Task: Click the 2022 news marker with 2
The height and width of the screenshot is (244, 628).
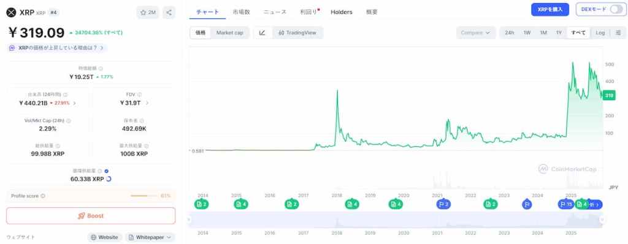Action: [490, 204]
